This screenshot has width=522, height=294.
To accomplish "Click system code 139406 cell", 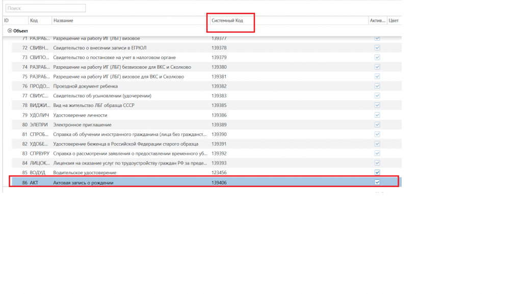I will 219,182.
